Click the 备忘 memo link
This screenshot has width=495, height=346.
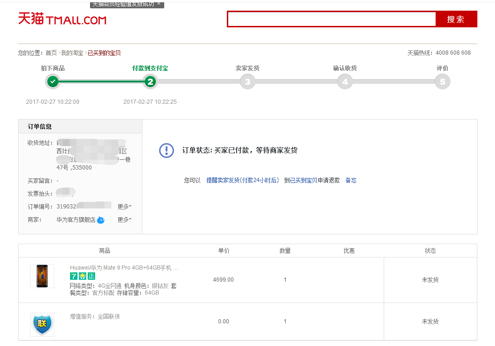pos(351,180)
